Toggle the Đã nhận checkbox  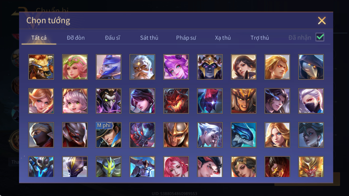tap(320, 38)
